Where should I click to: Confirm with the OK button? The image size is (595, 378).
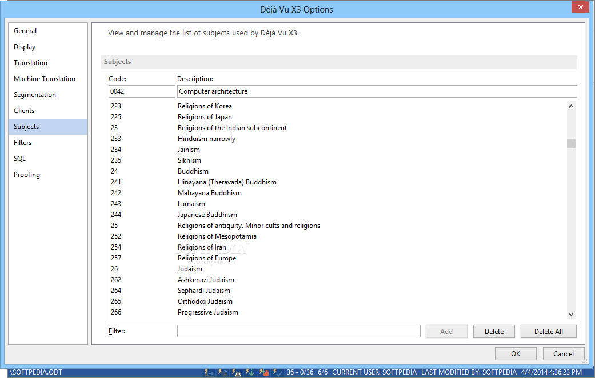pyautogui.click(x=516, y=354)
